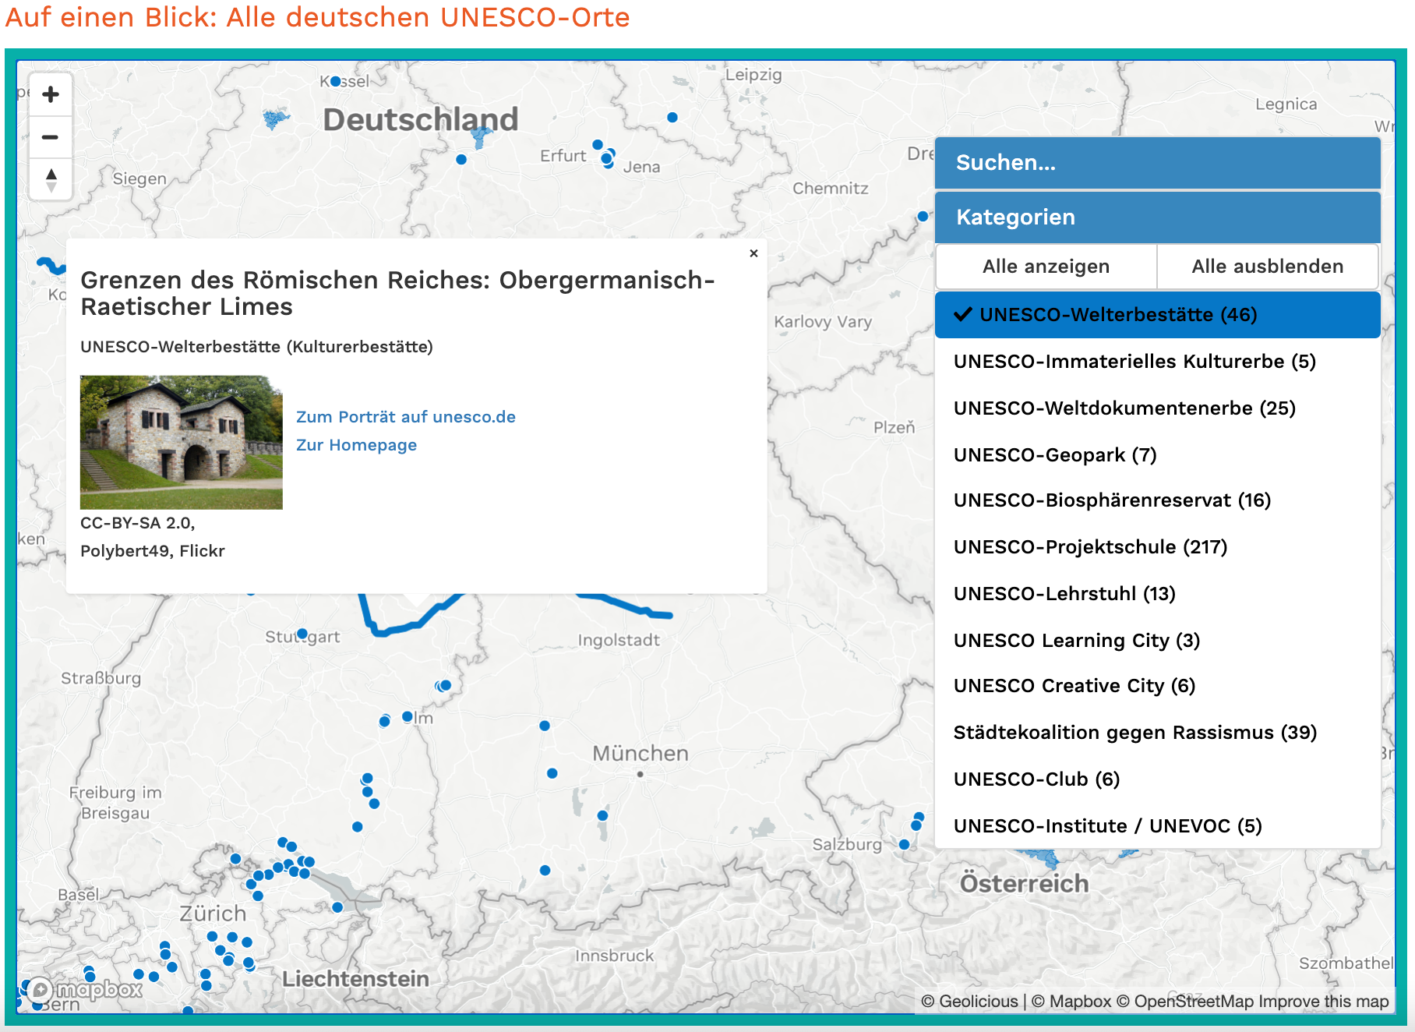Click the Mapbox logo
Viewport: 1415px width, 1032px height.
click(86, 990)
